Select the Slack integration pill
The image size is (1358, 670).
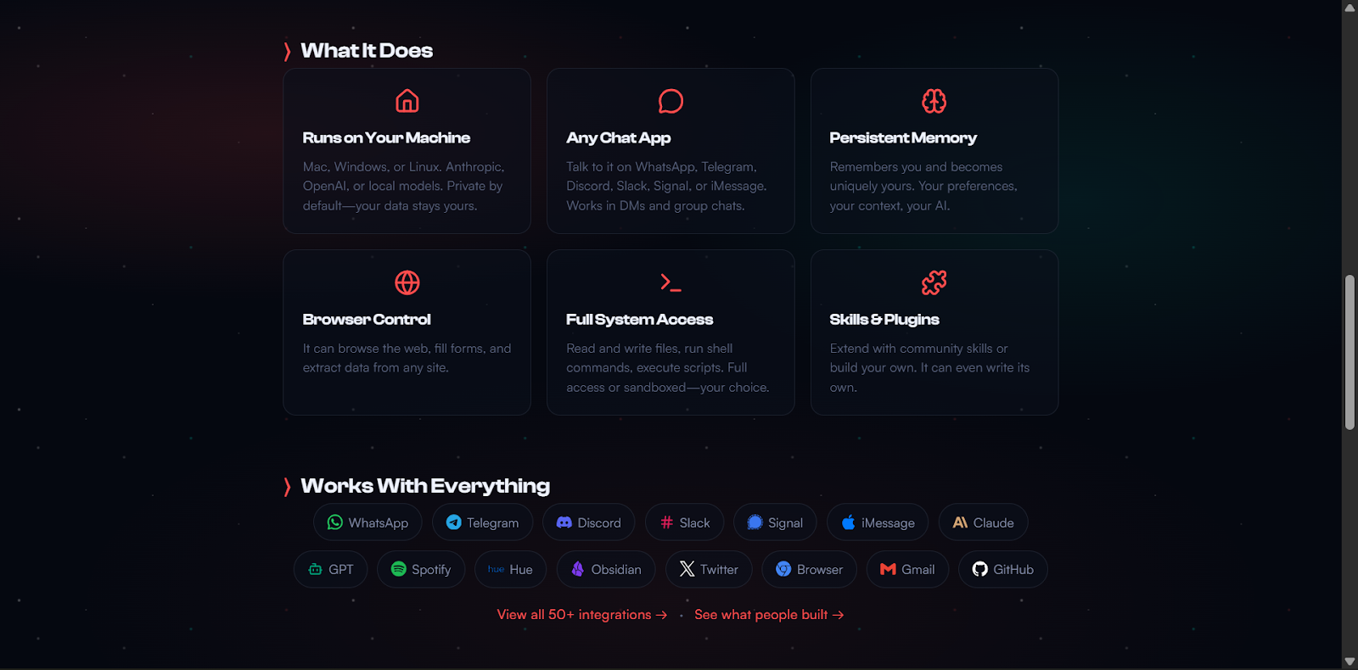pos(684,522)
